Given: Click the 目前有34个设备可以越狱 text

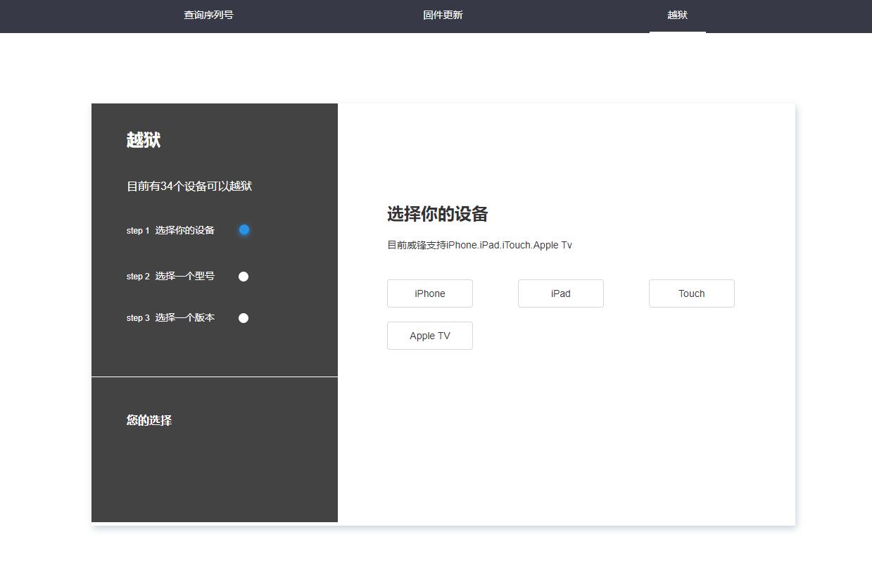Looking at the screenshot, I should pos(189,186).
